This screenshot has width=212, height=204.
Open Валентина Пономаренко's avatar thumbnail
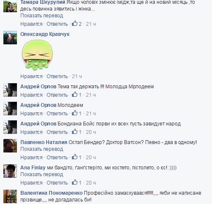click(x=10, y=196)
